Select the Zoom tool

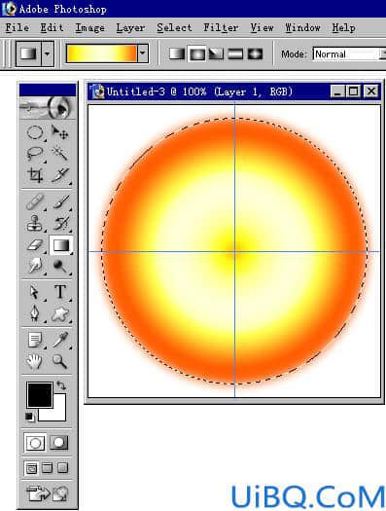pyautogui.click(x=60, y=362)
